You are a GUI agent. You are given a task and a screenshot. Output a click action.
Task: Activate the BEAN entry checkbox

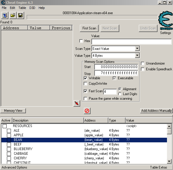[9, 140]
